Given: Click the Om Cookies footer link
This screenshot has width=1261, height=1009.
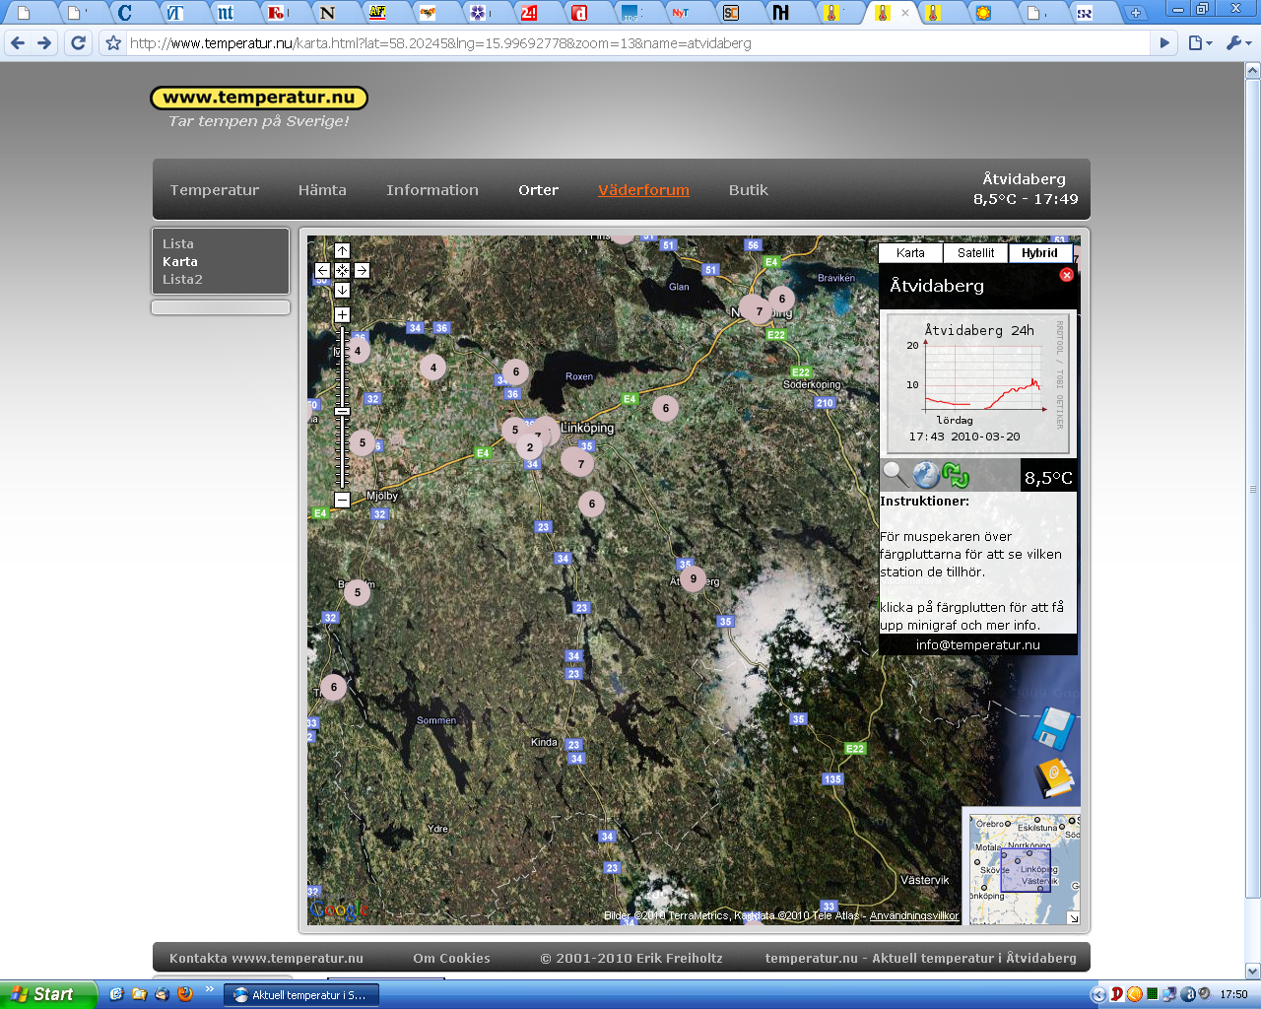Looking at the screenshot, I should 451,958.
